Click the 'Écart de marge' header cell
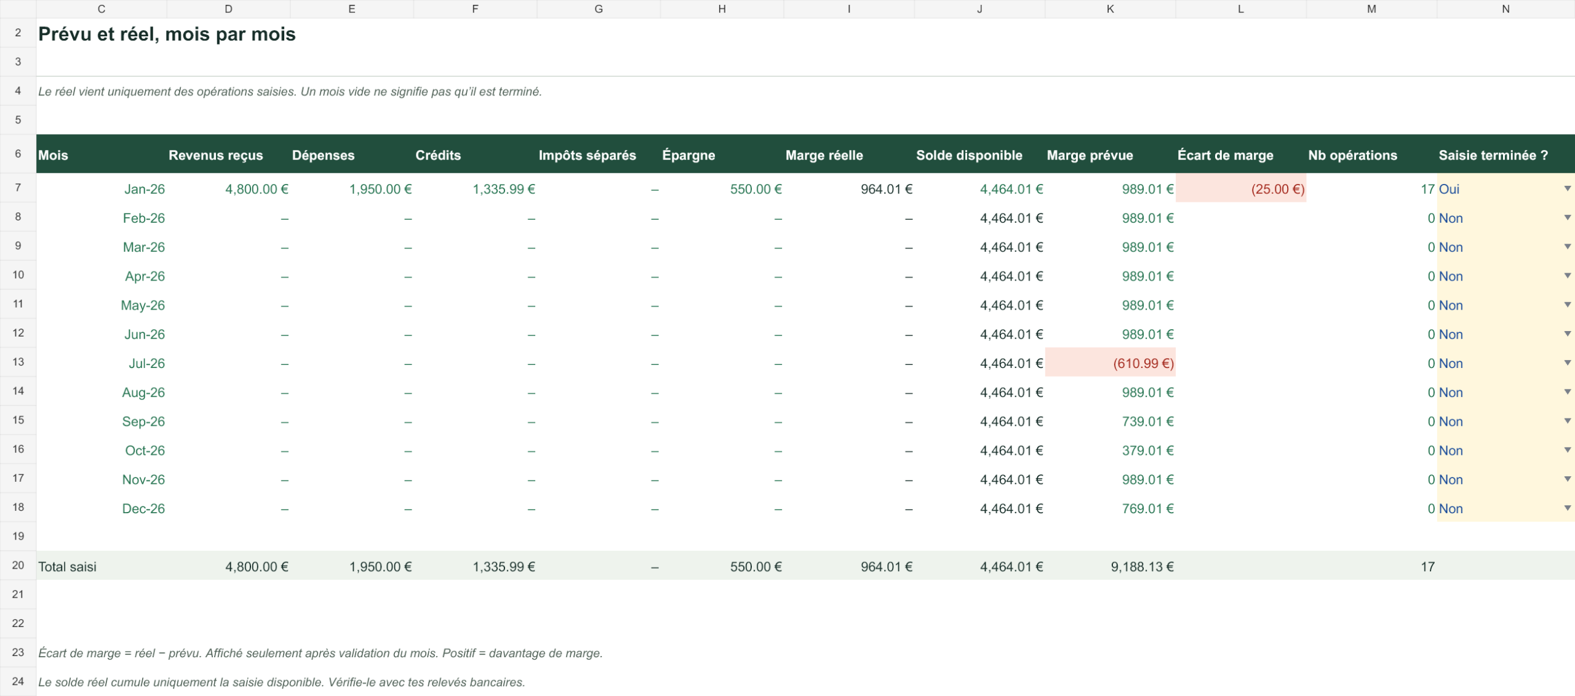The height and width of the screenshot is (696, 1575). pos(1241,155)
